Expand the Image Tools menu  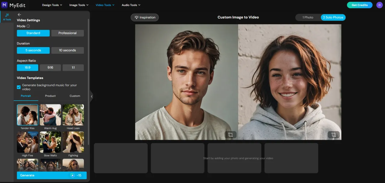(79, 5)
